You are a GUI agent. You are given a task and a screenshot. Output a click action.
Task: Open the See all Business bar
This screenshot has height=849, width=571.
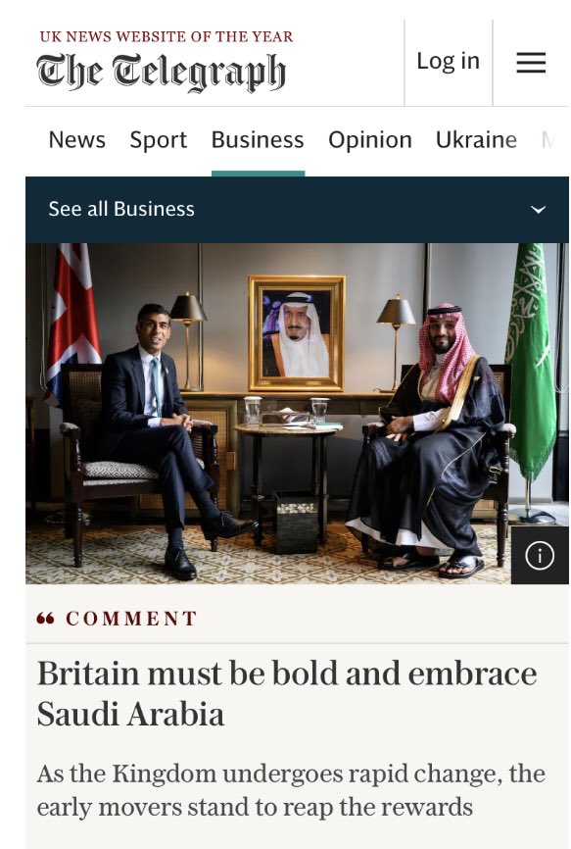click(x=297, y=210)
